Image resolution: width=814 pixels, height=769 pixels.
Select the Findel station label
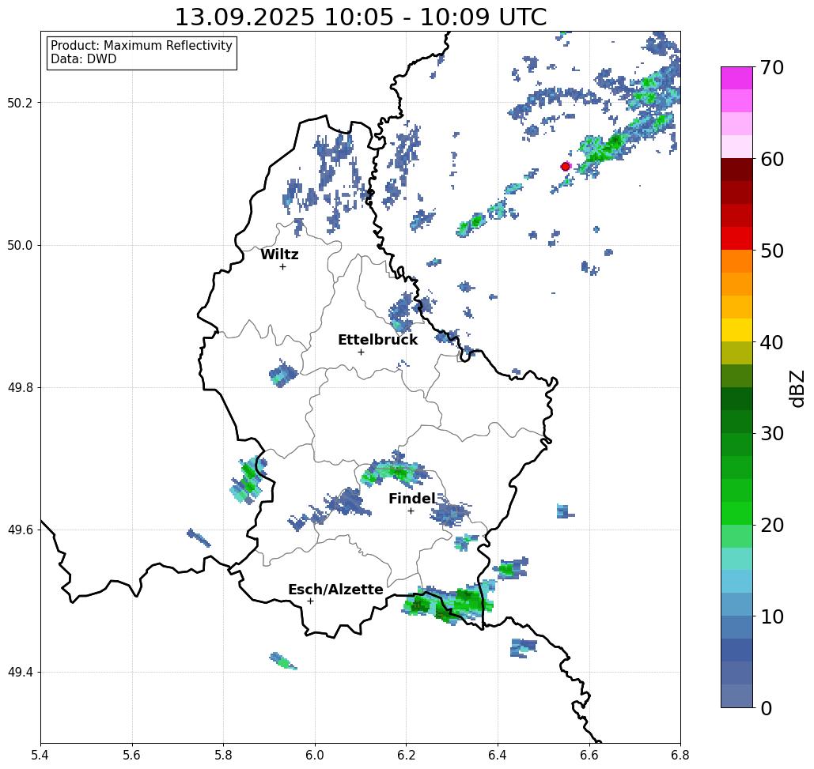(411, 499)
